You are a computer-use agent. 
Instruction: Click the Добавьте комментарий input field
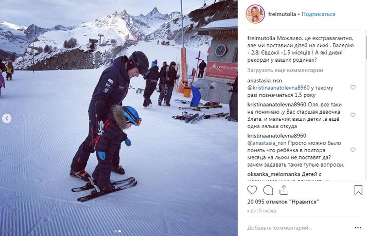297,228
